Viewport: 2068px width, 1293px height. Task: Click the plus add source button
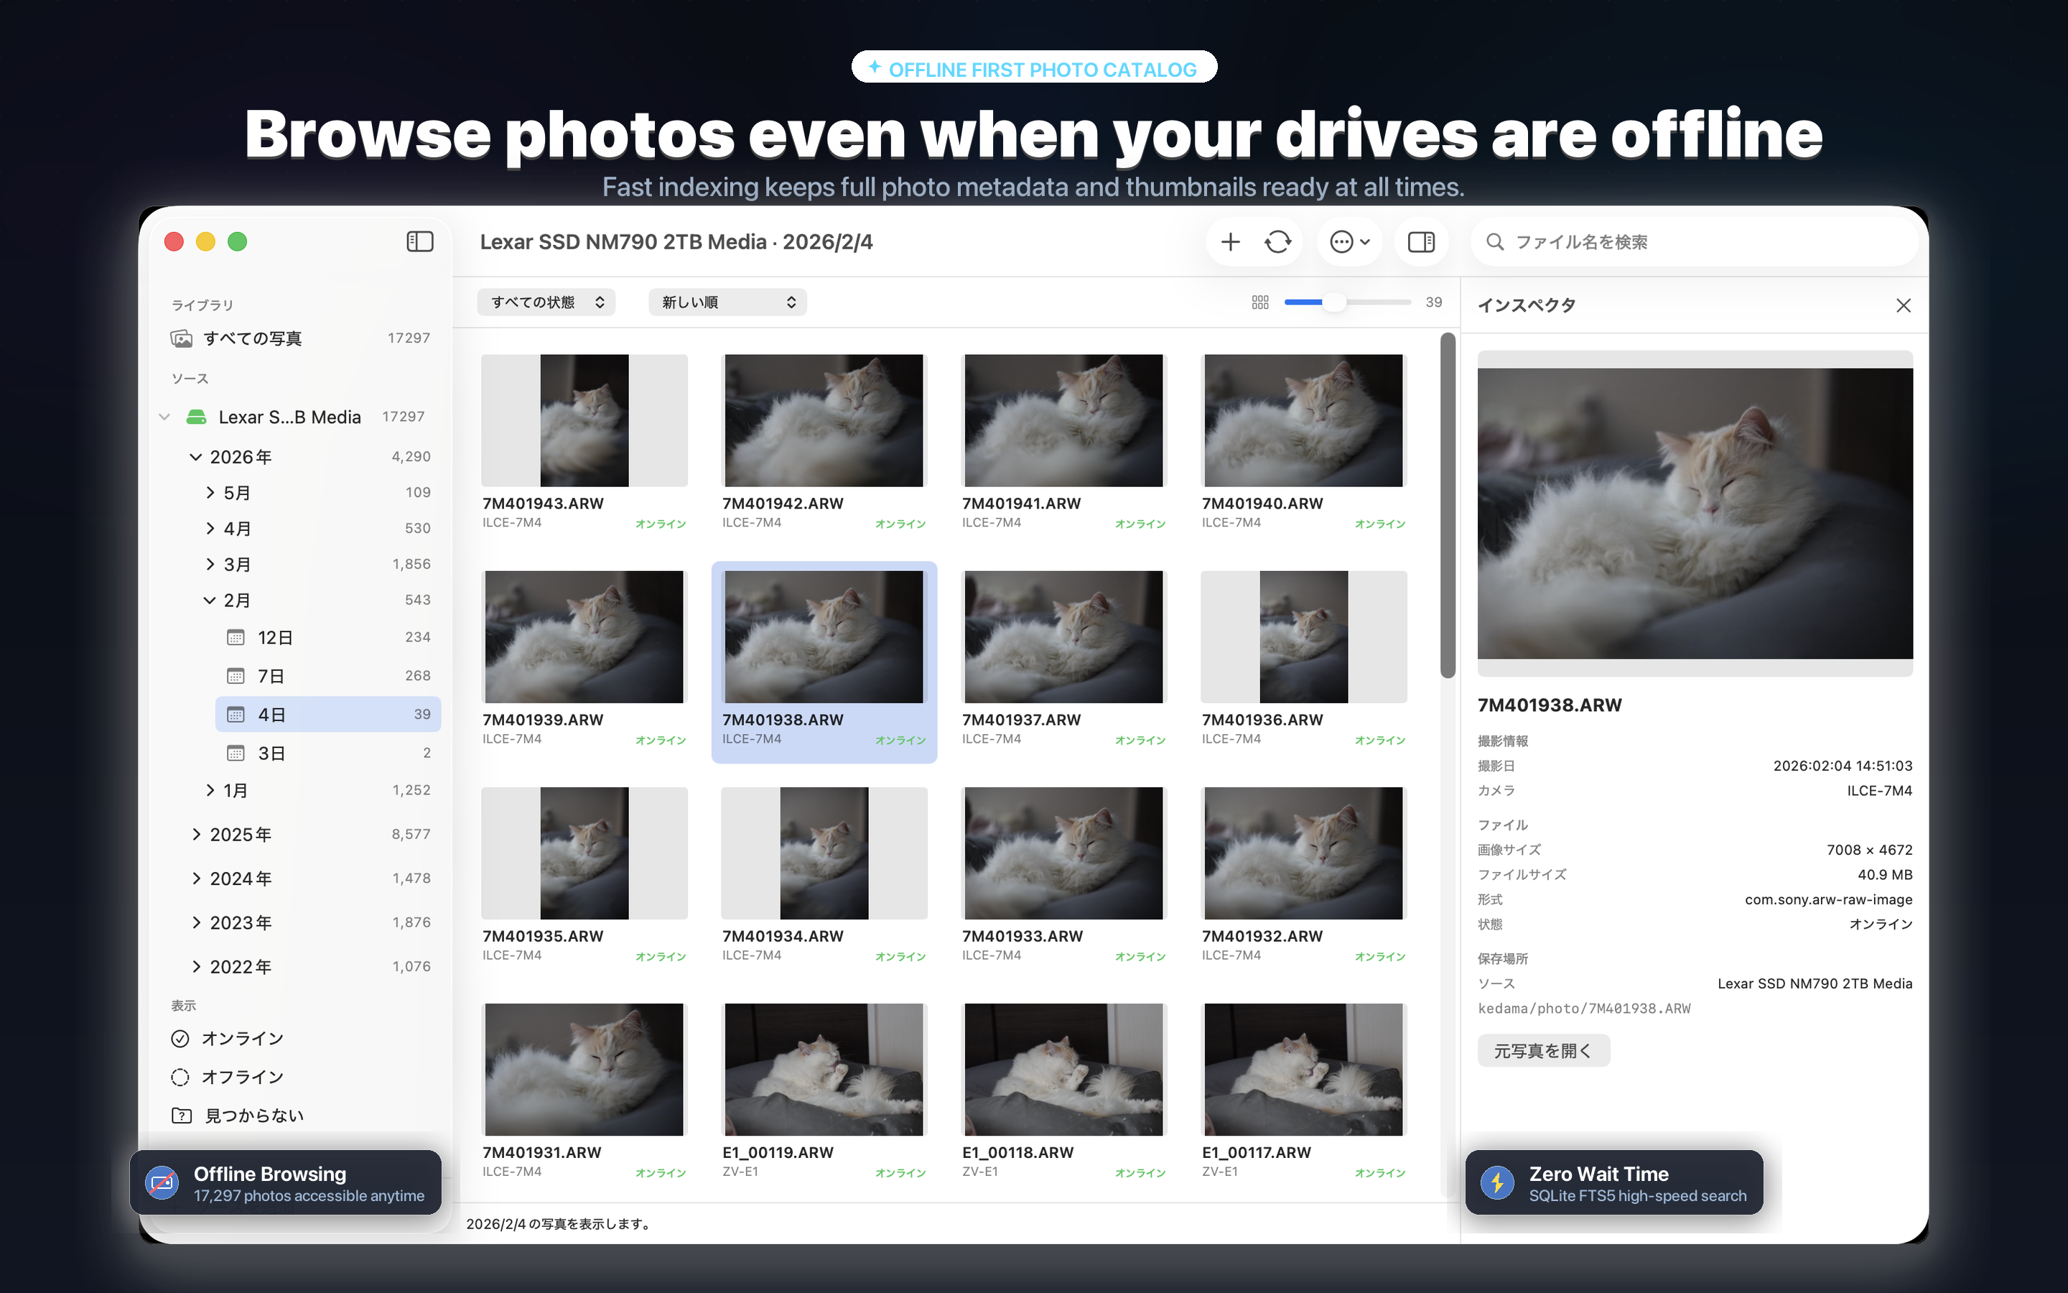(1230, 242)
